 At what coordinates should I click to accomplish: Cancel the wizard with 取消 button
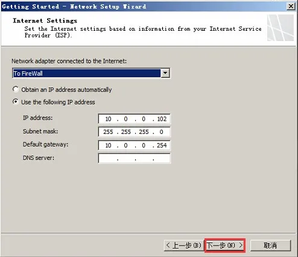coord(270,246)
